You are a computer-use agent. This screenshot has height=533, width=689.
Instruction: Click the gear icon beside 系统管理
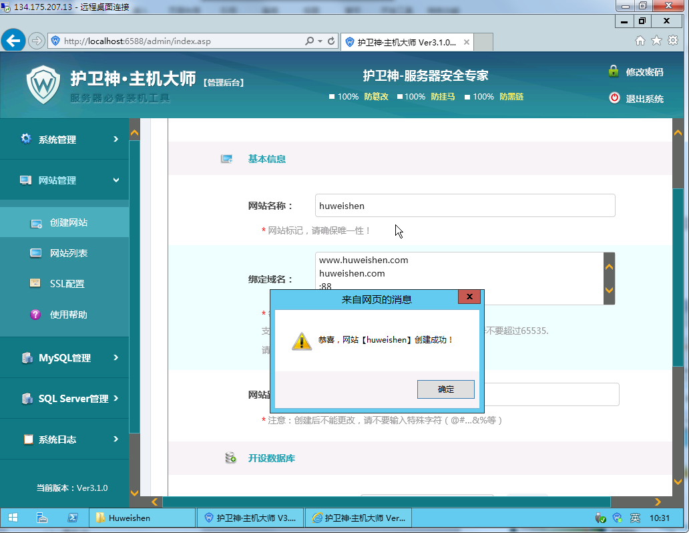tap(26, 139)
